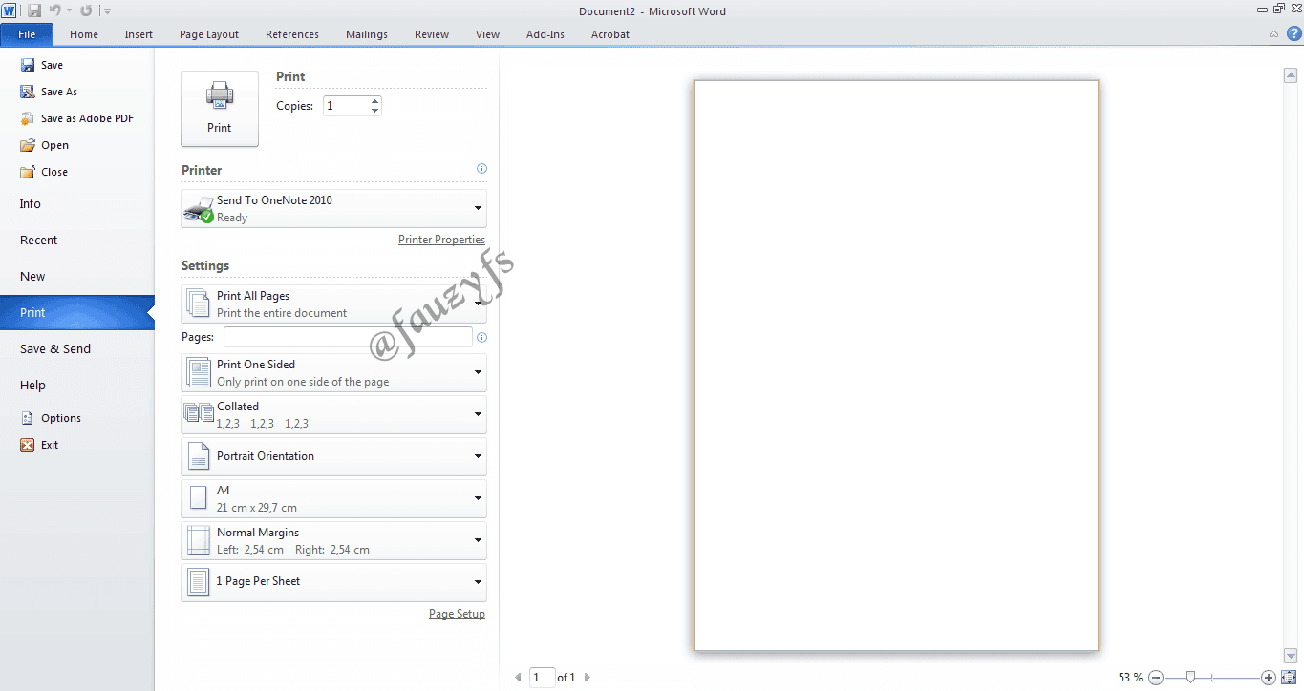1304x691 pixels.
Task: Click the Save As icon
Action: click(x=28, y=91)
